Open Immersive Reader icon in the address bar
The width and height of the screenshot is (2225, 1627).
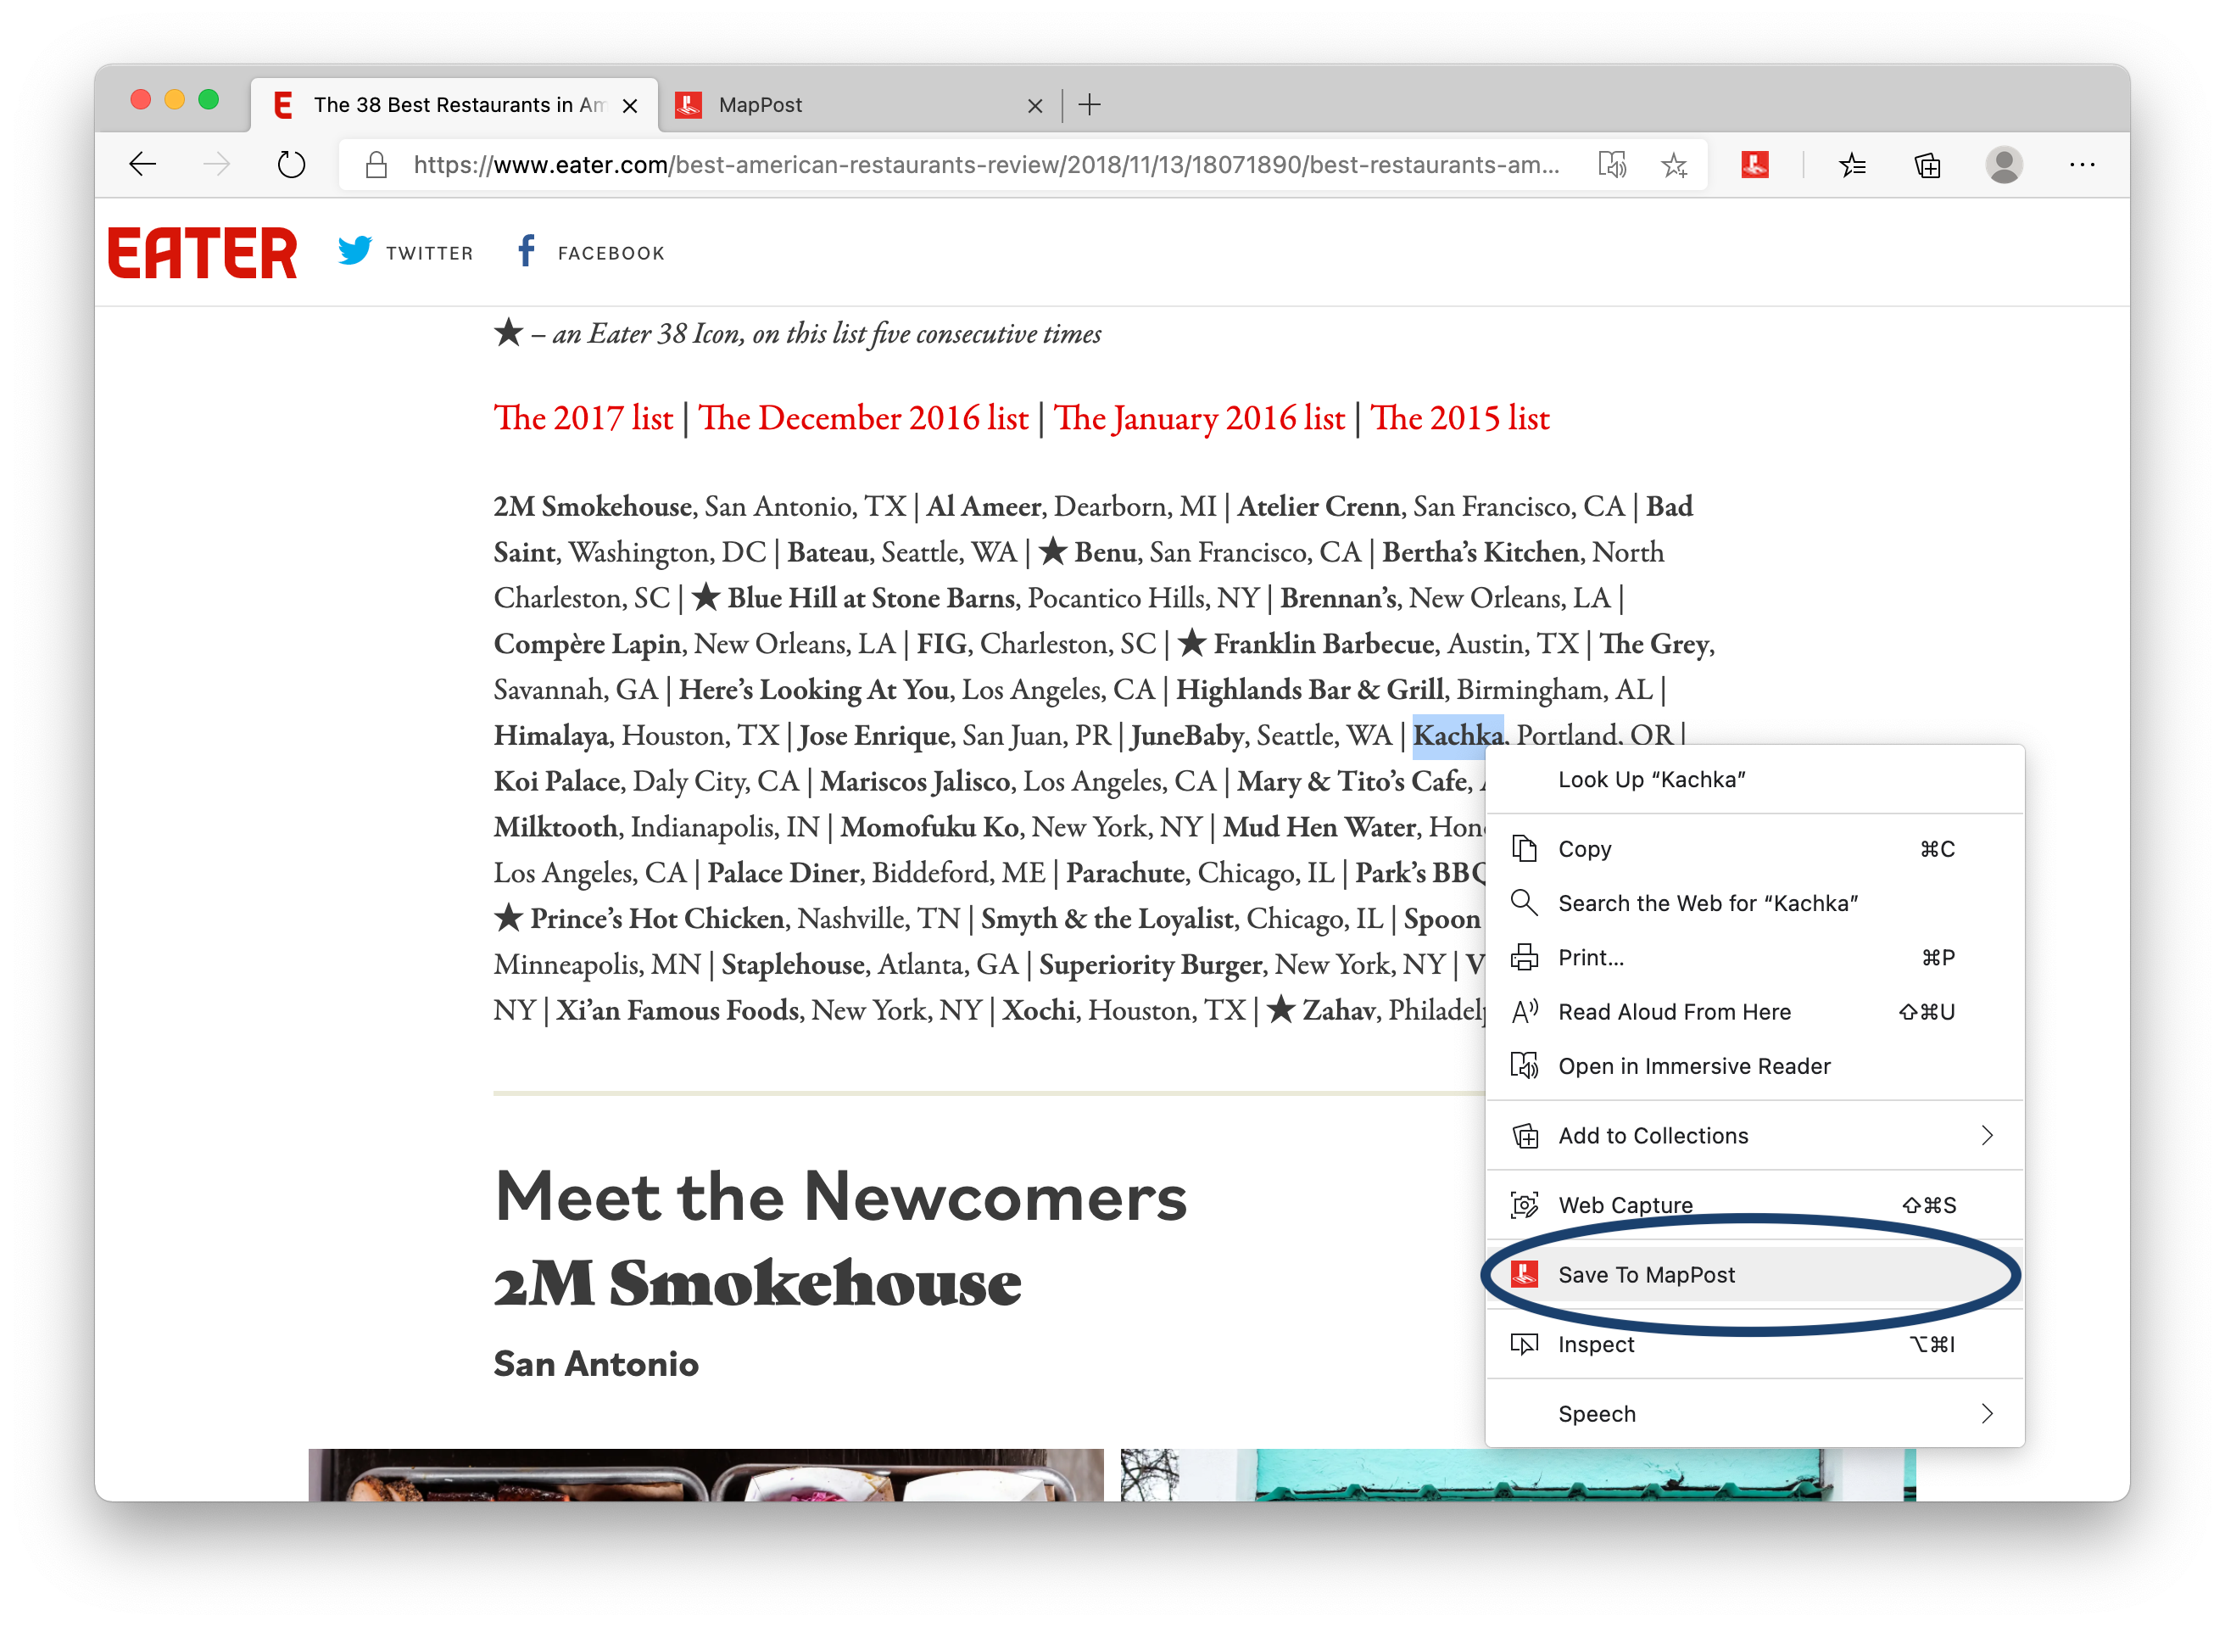[1613, 165]
